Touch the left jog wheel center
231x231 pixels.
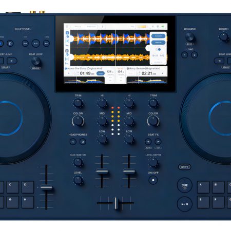[5, 119]
